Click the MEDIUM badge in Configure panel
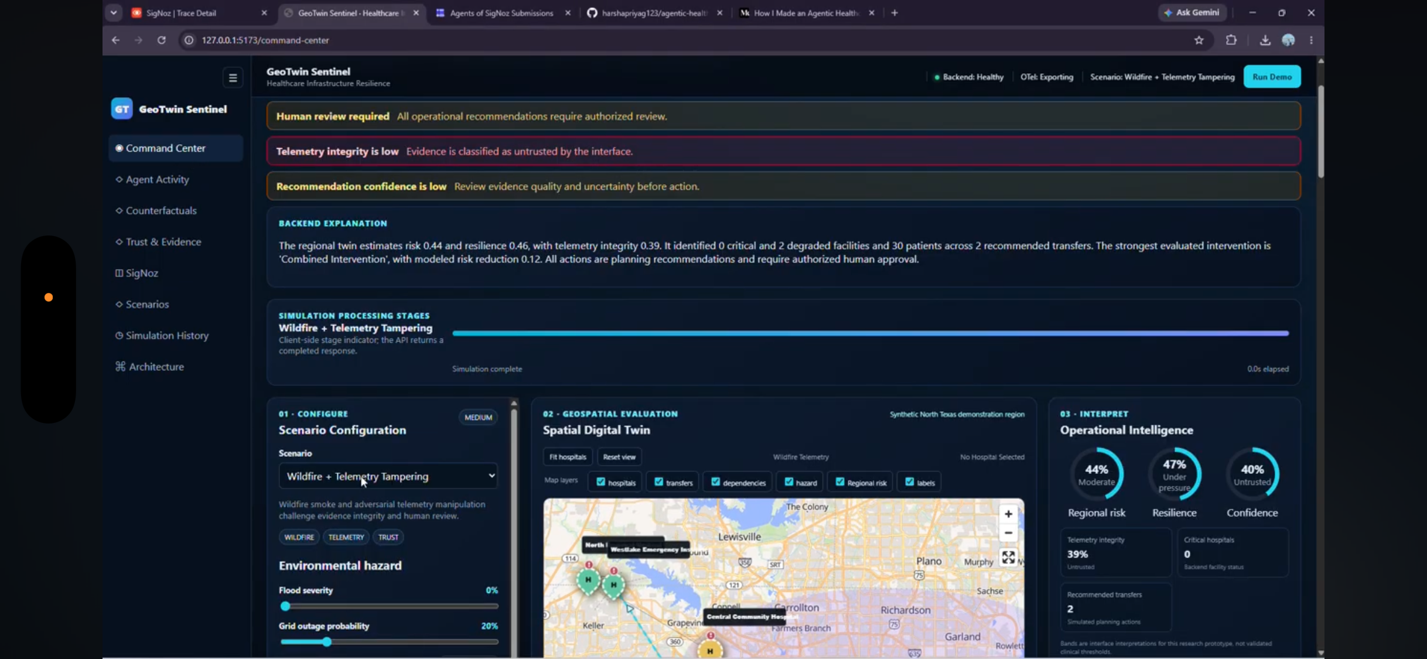This screenshot has height=659, width=1427. click(x=478, y=417)
